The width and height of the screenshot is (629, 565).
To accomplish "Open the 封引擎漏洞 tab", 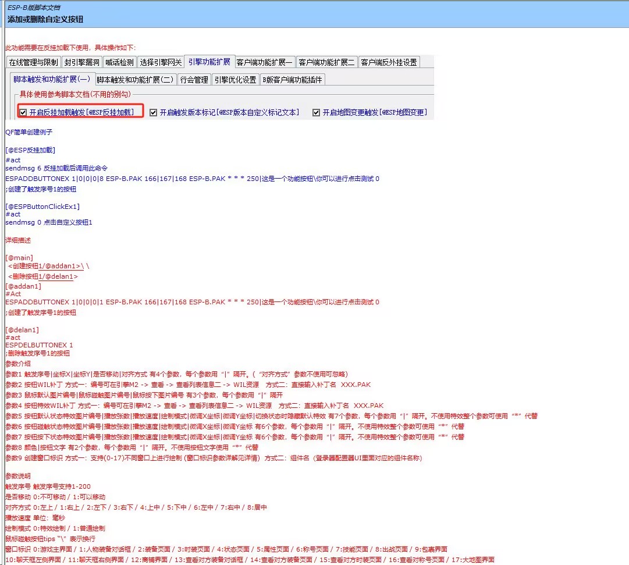I will 81,62.
